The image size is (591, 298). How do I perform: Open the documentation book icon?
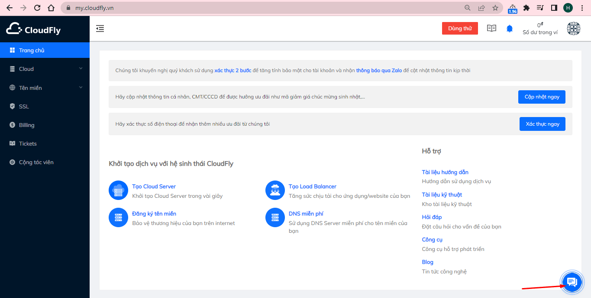[491, 29]
